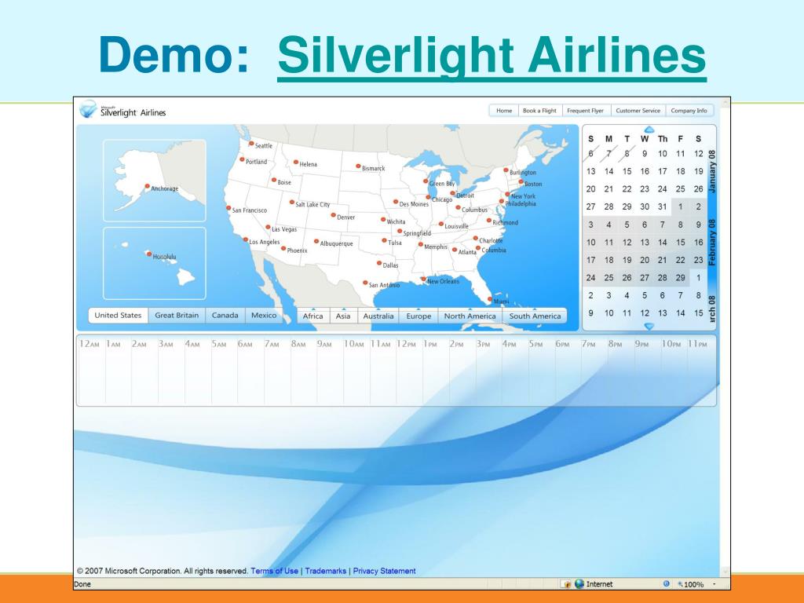Select the Seattle city marker

point(251,144)
